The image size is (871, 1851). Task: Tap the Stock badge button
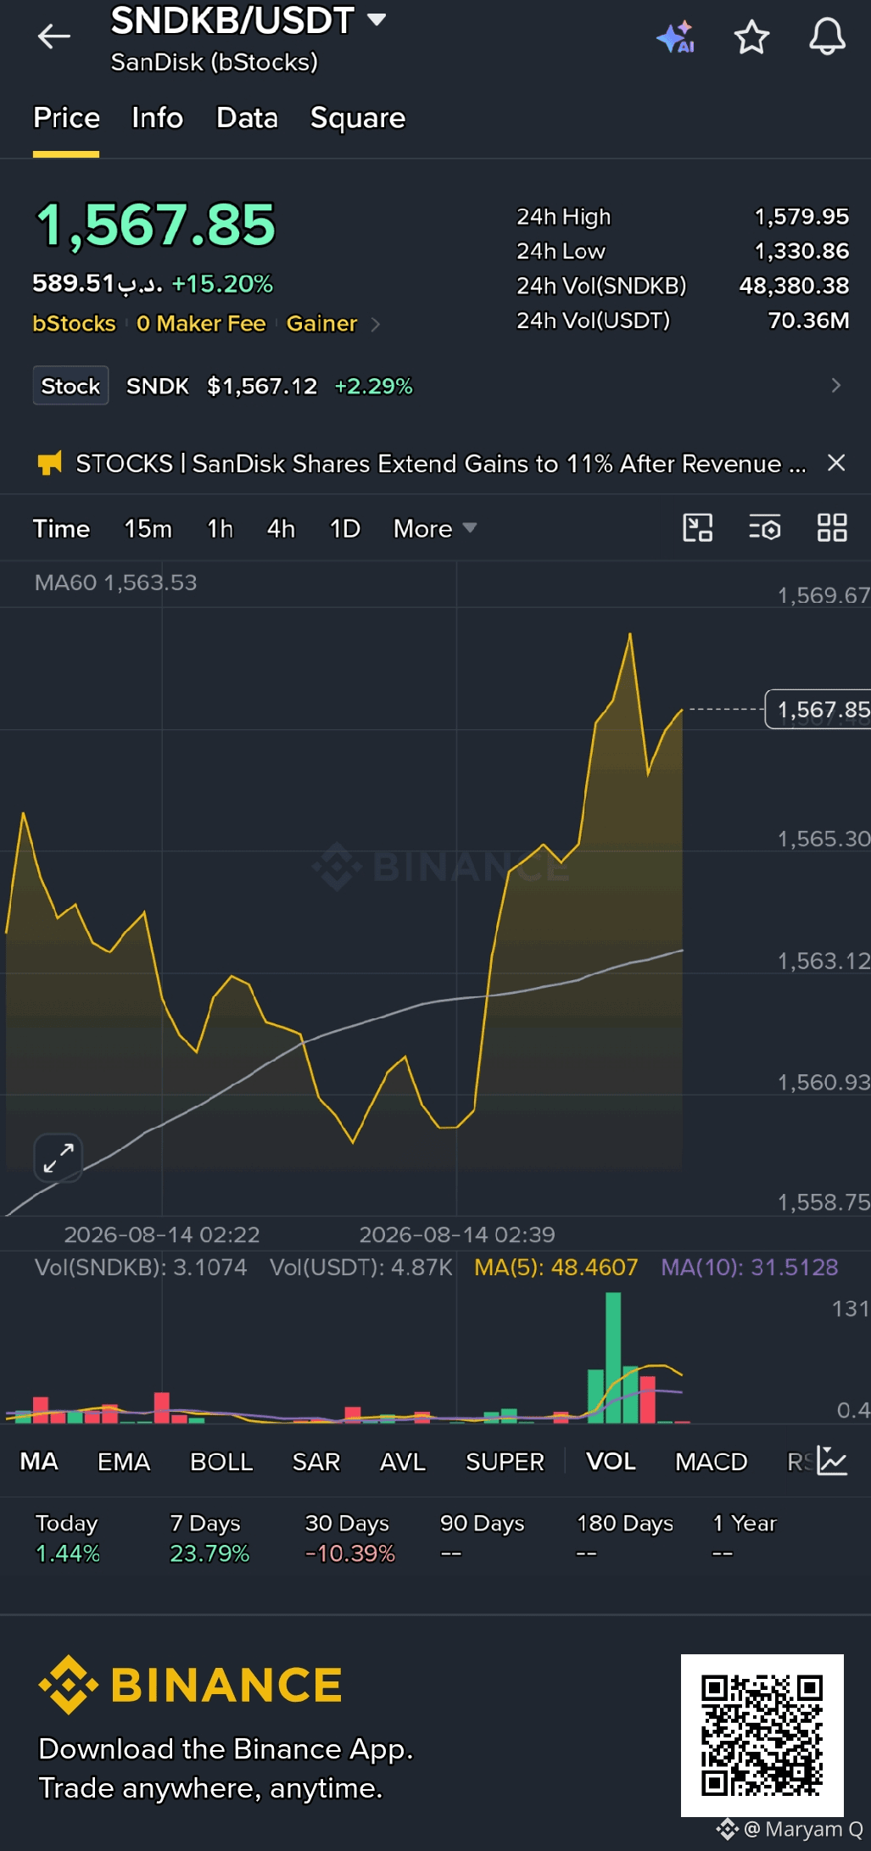point(70,386)
